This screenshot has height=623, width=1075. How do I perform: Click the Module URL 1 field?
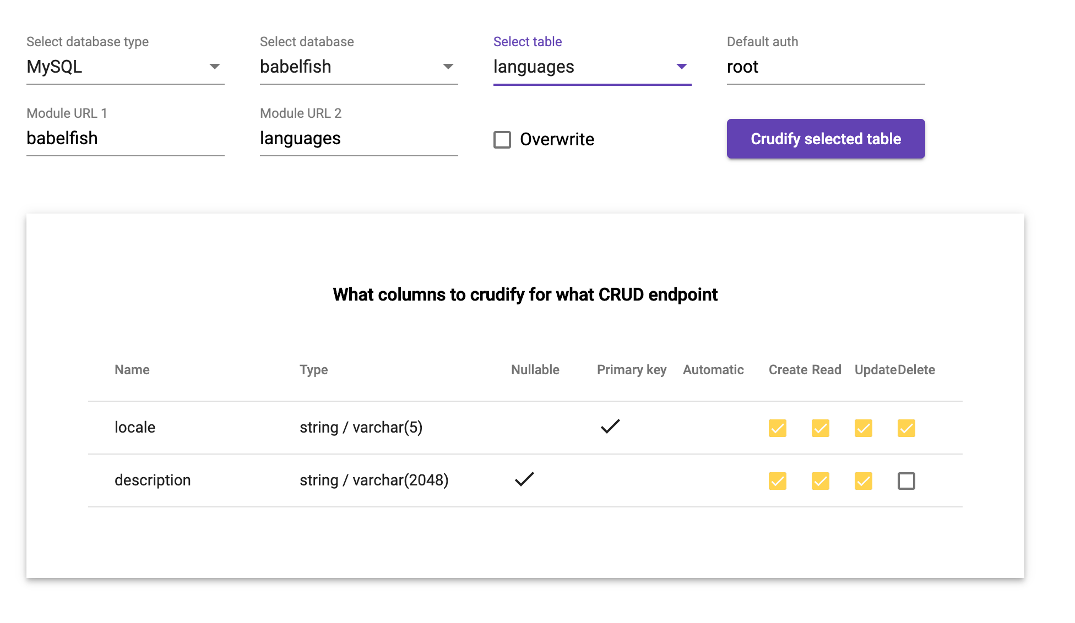[x=125, y=138]
